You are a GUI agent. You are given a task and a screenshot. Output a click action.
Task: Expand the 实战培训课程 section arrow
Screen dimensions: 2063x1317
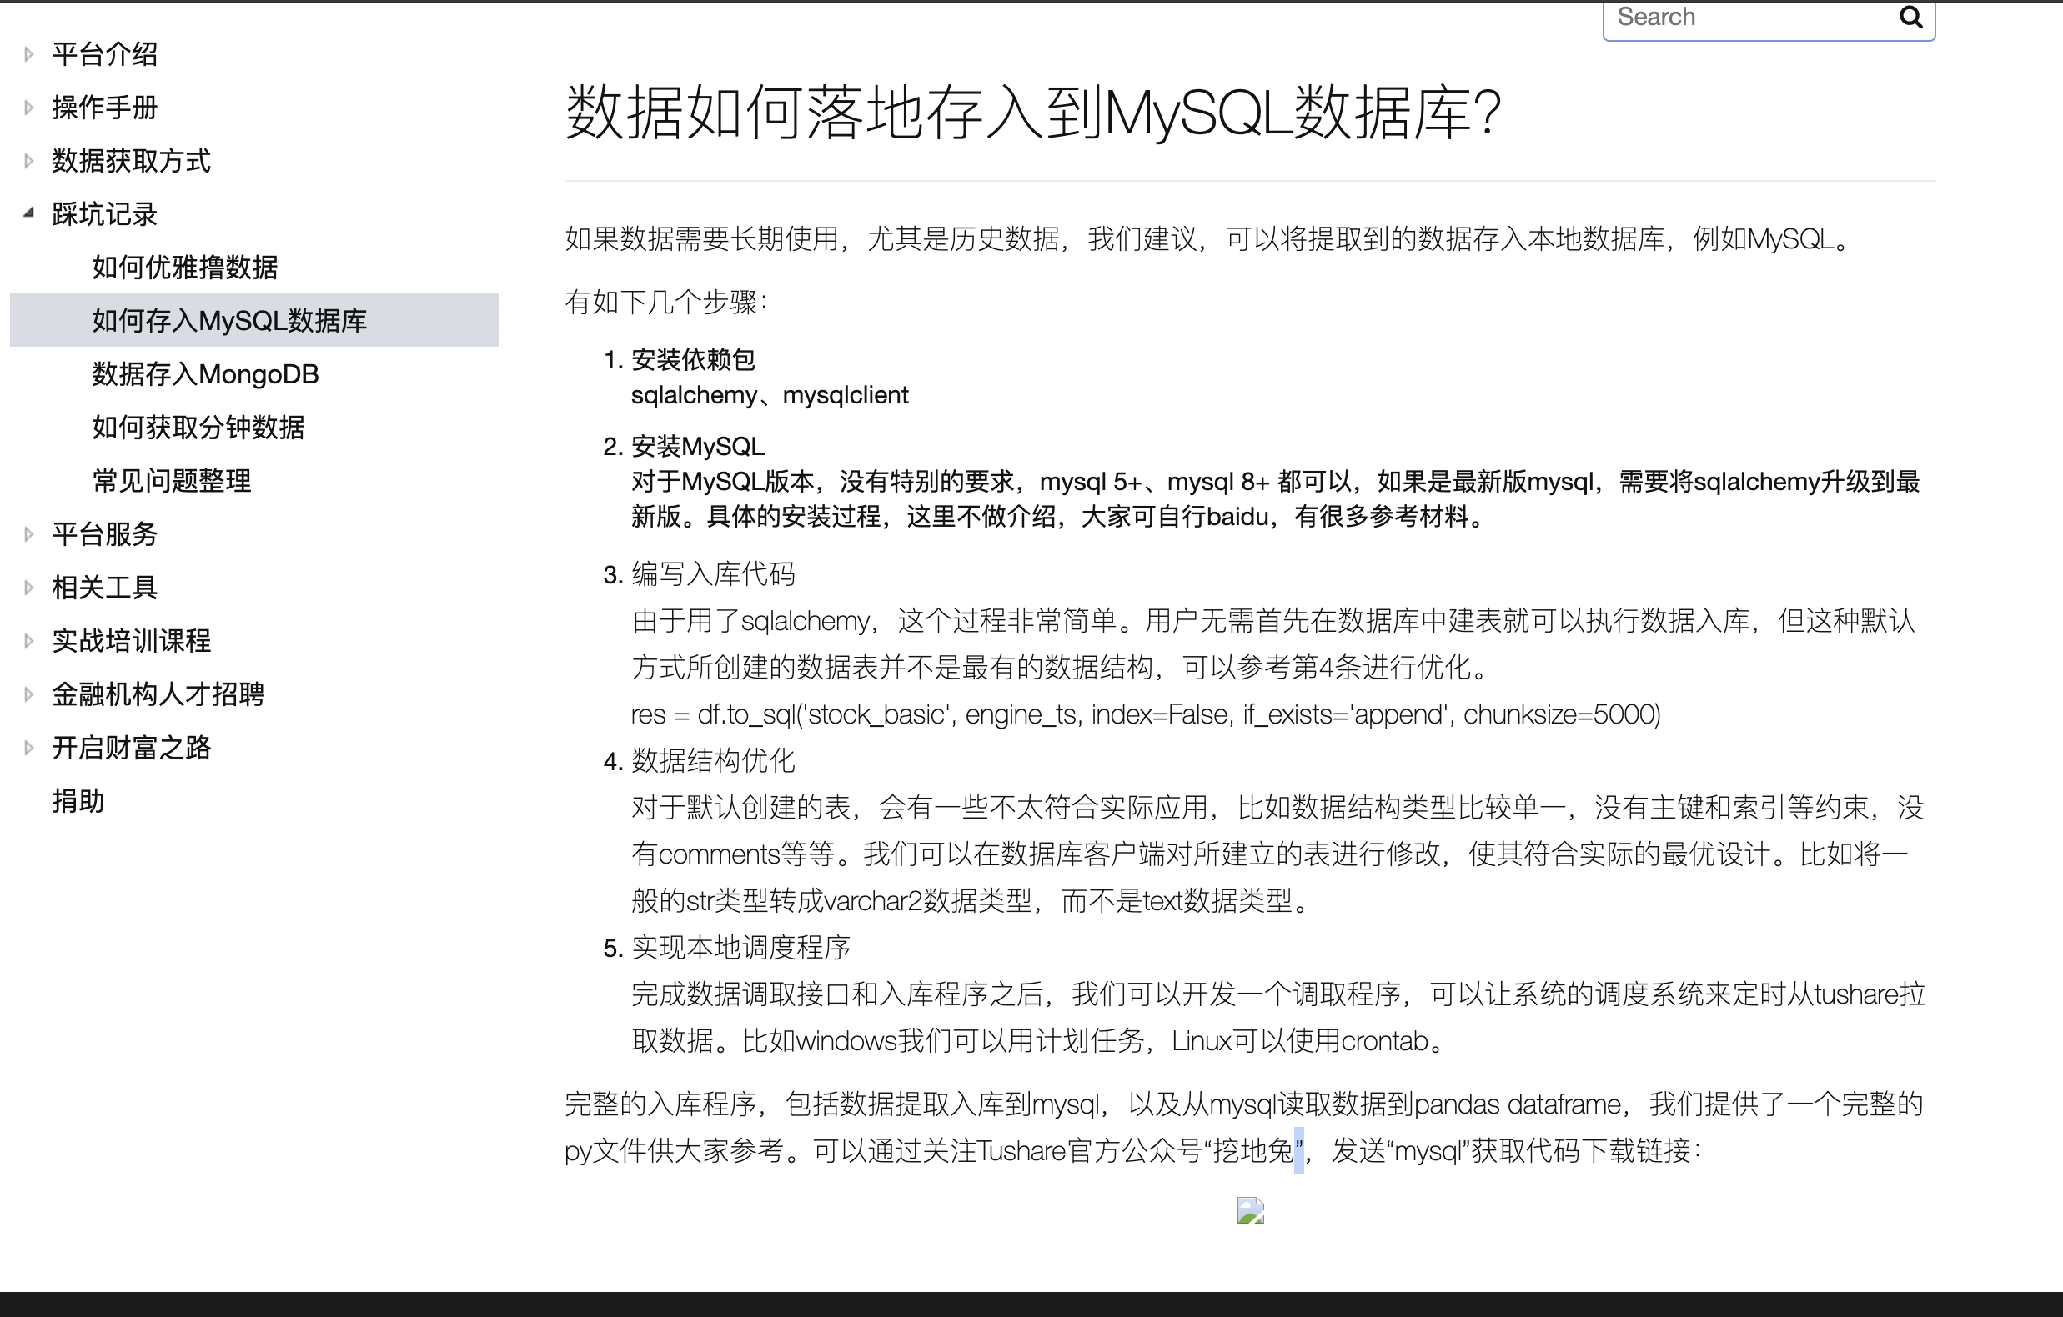pos(29,640)
